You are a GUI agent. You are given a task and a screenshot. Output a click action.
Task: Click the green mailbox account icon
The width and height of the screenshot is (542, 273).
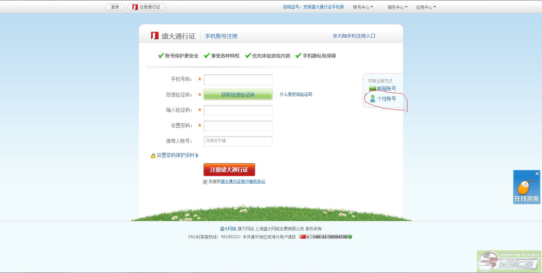point(372,89)
